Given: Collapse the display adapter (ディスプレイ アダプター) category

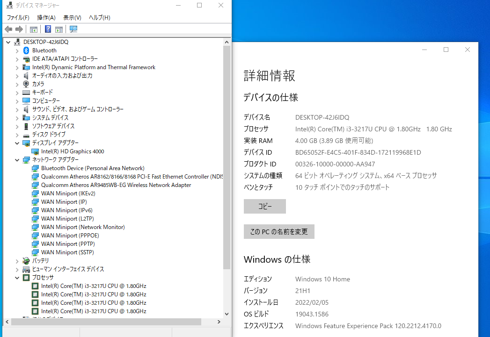Looking at the screenshot, I should tap(17, 143).
